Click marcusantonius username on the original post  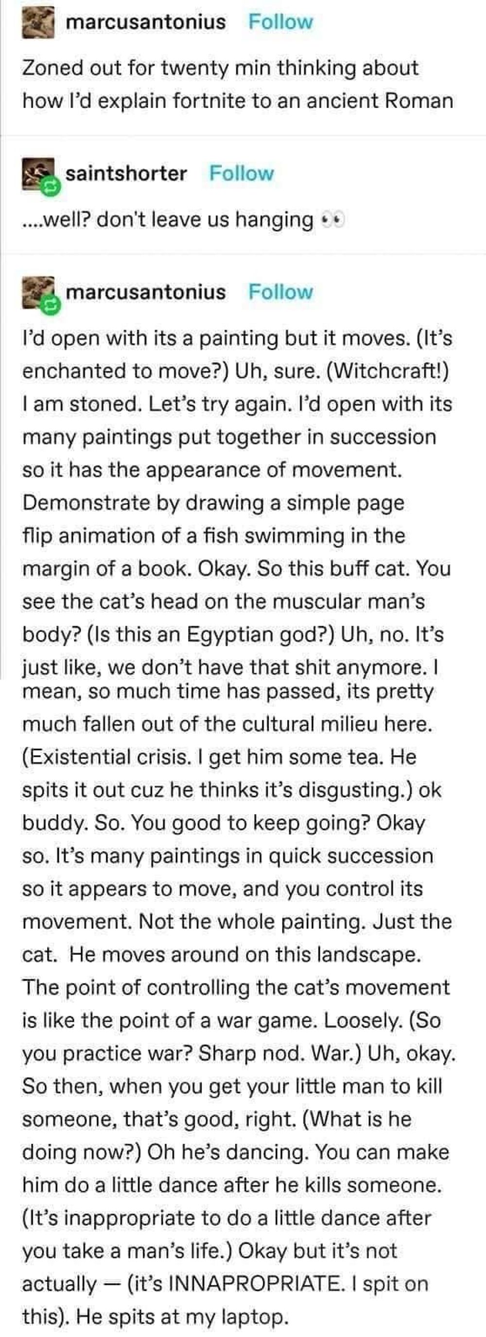tap(146, 22)
